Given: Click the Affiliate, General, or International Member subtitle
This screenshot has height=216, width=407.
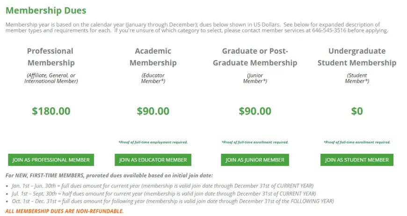Looking at the screenshot, I should click(x=51, y=78).
